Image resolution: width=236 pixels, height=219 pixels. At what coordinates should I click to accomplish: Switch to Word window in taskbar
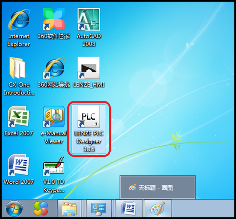[129, 209]
